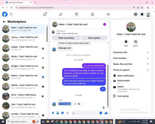Viewport: 155px width, 124px height.
Task: Open conversation information purple info icon
Action: (x=104, y=24)
